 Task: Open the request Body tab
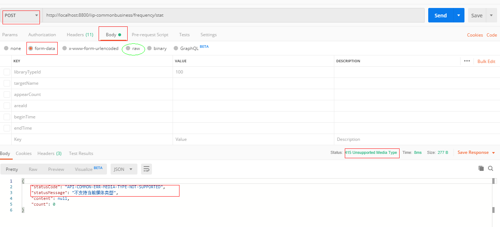pos(113,35)
